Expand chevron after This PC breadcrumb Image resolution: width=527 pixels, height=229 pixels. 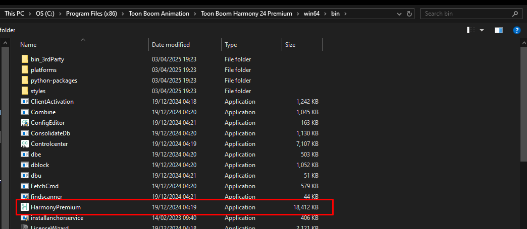point(29,14)
